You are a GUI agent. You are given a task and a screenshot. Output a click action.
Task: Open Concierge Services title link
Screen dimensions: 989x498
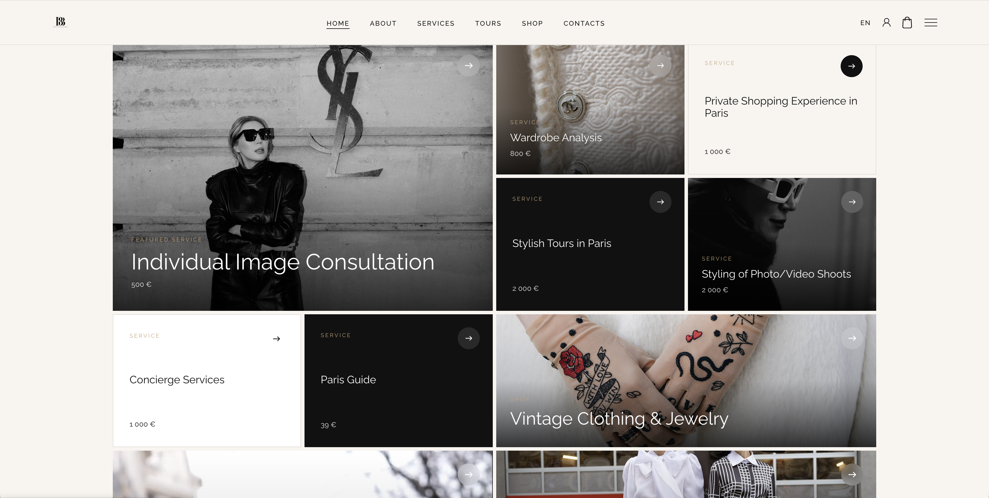[x=177, y=380]
